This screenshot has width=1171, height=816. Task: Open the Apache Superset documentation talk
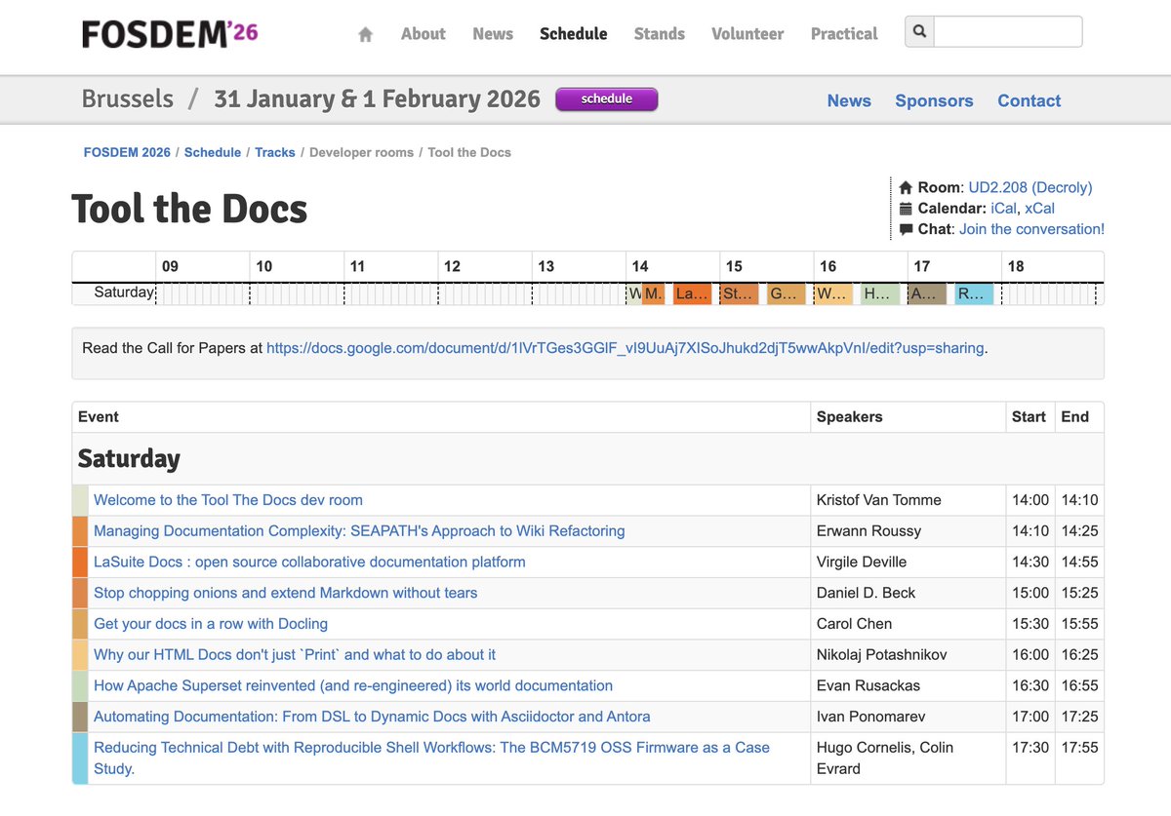pos(353,685)
